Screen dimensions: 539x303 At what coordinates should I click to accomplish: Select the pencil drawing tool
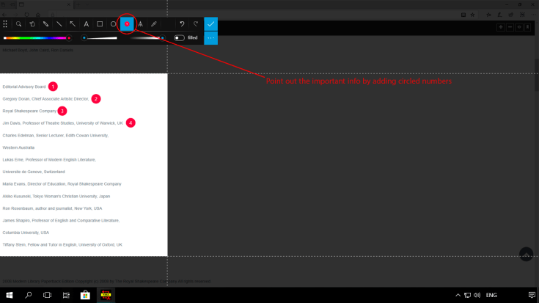45,24
